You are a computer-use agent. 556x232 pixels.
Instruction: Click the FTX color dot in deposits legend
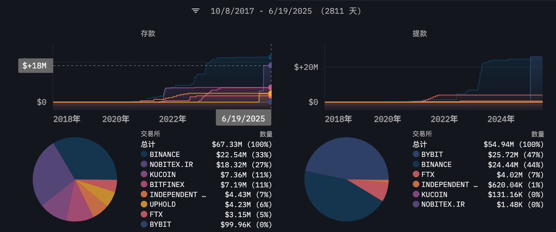click(x=144, y=214)
